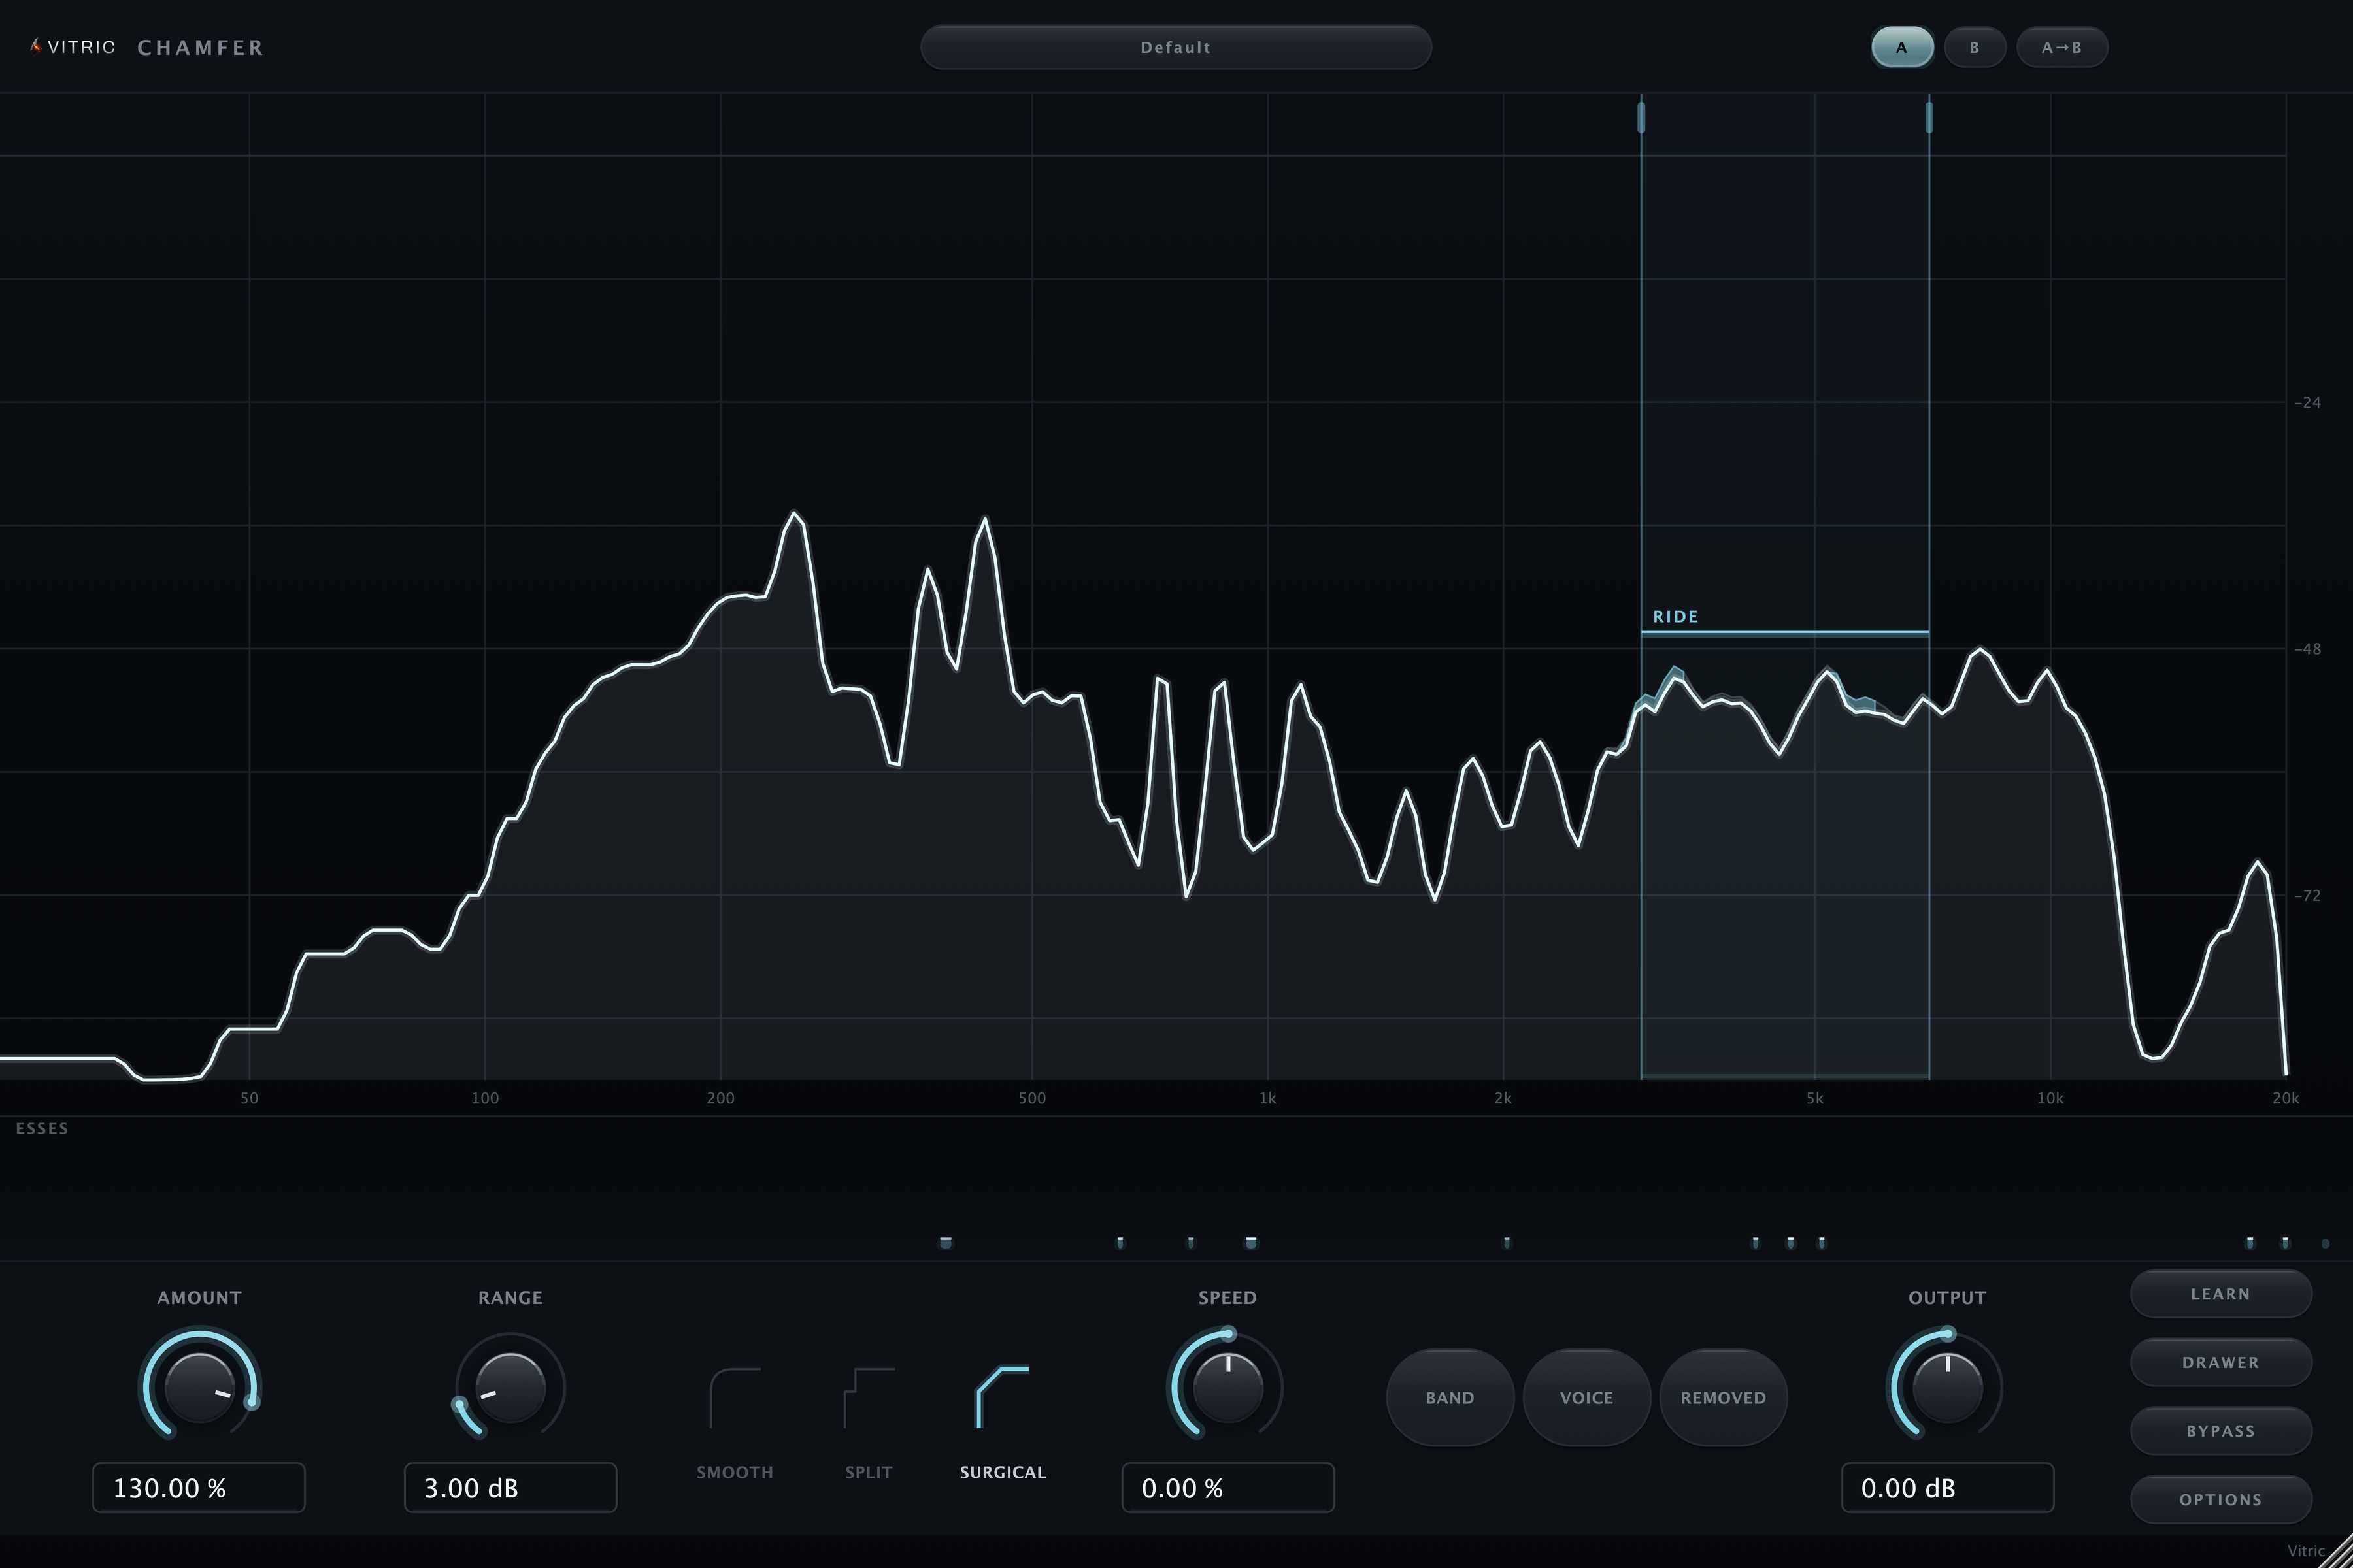Copy A to B with A→B button
The image size is (2353, 1568).
2062,47
